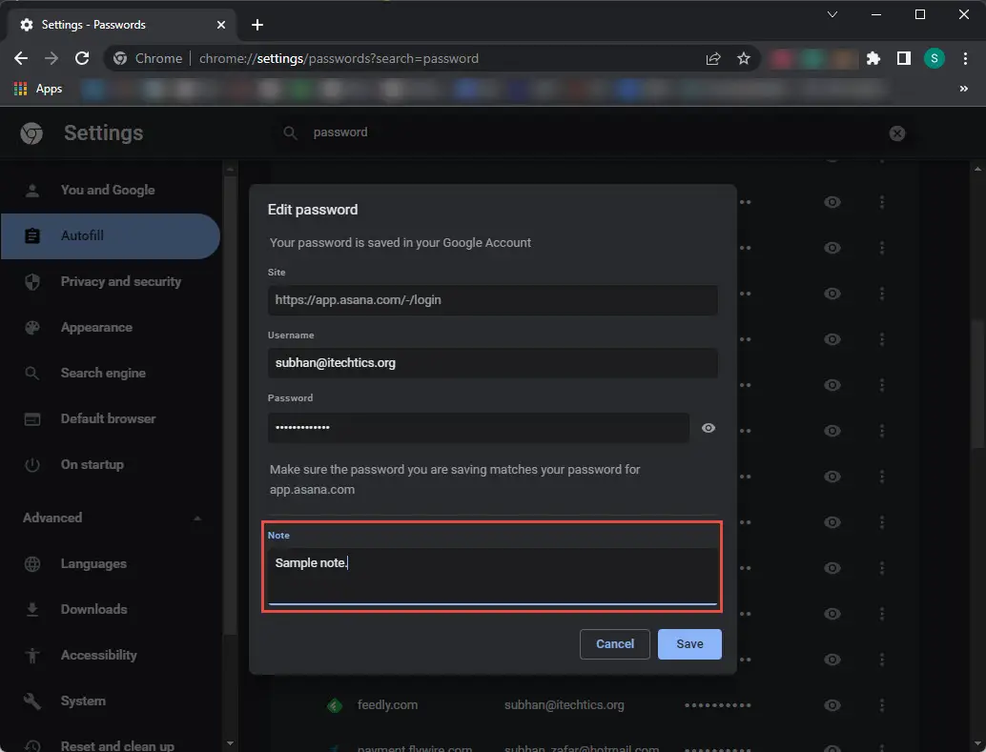
Task: Click the feedly.com site link
Action: (x=387, y=705)
